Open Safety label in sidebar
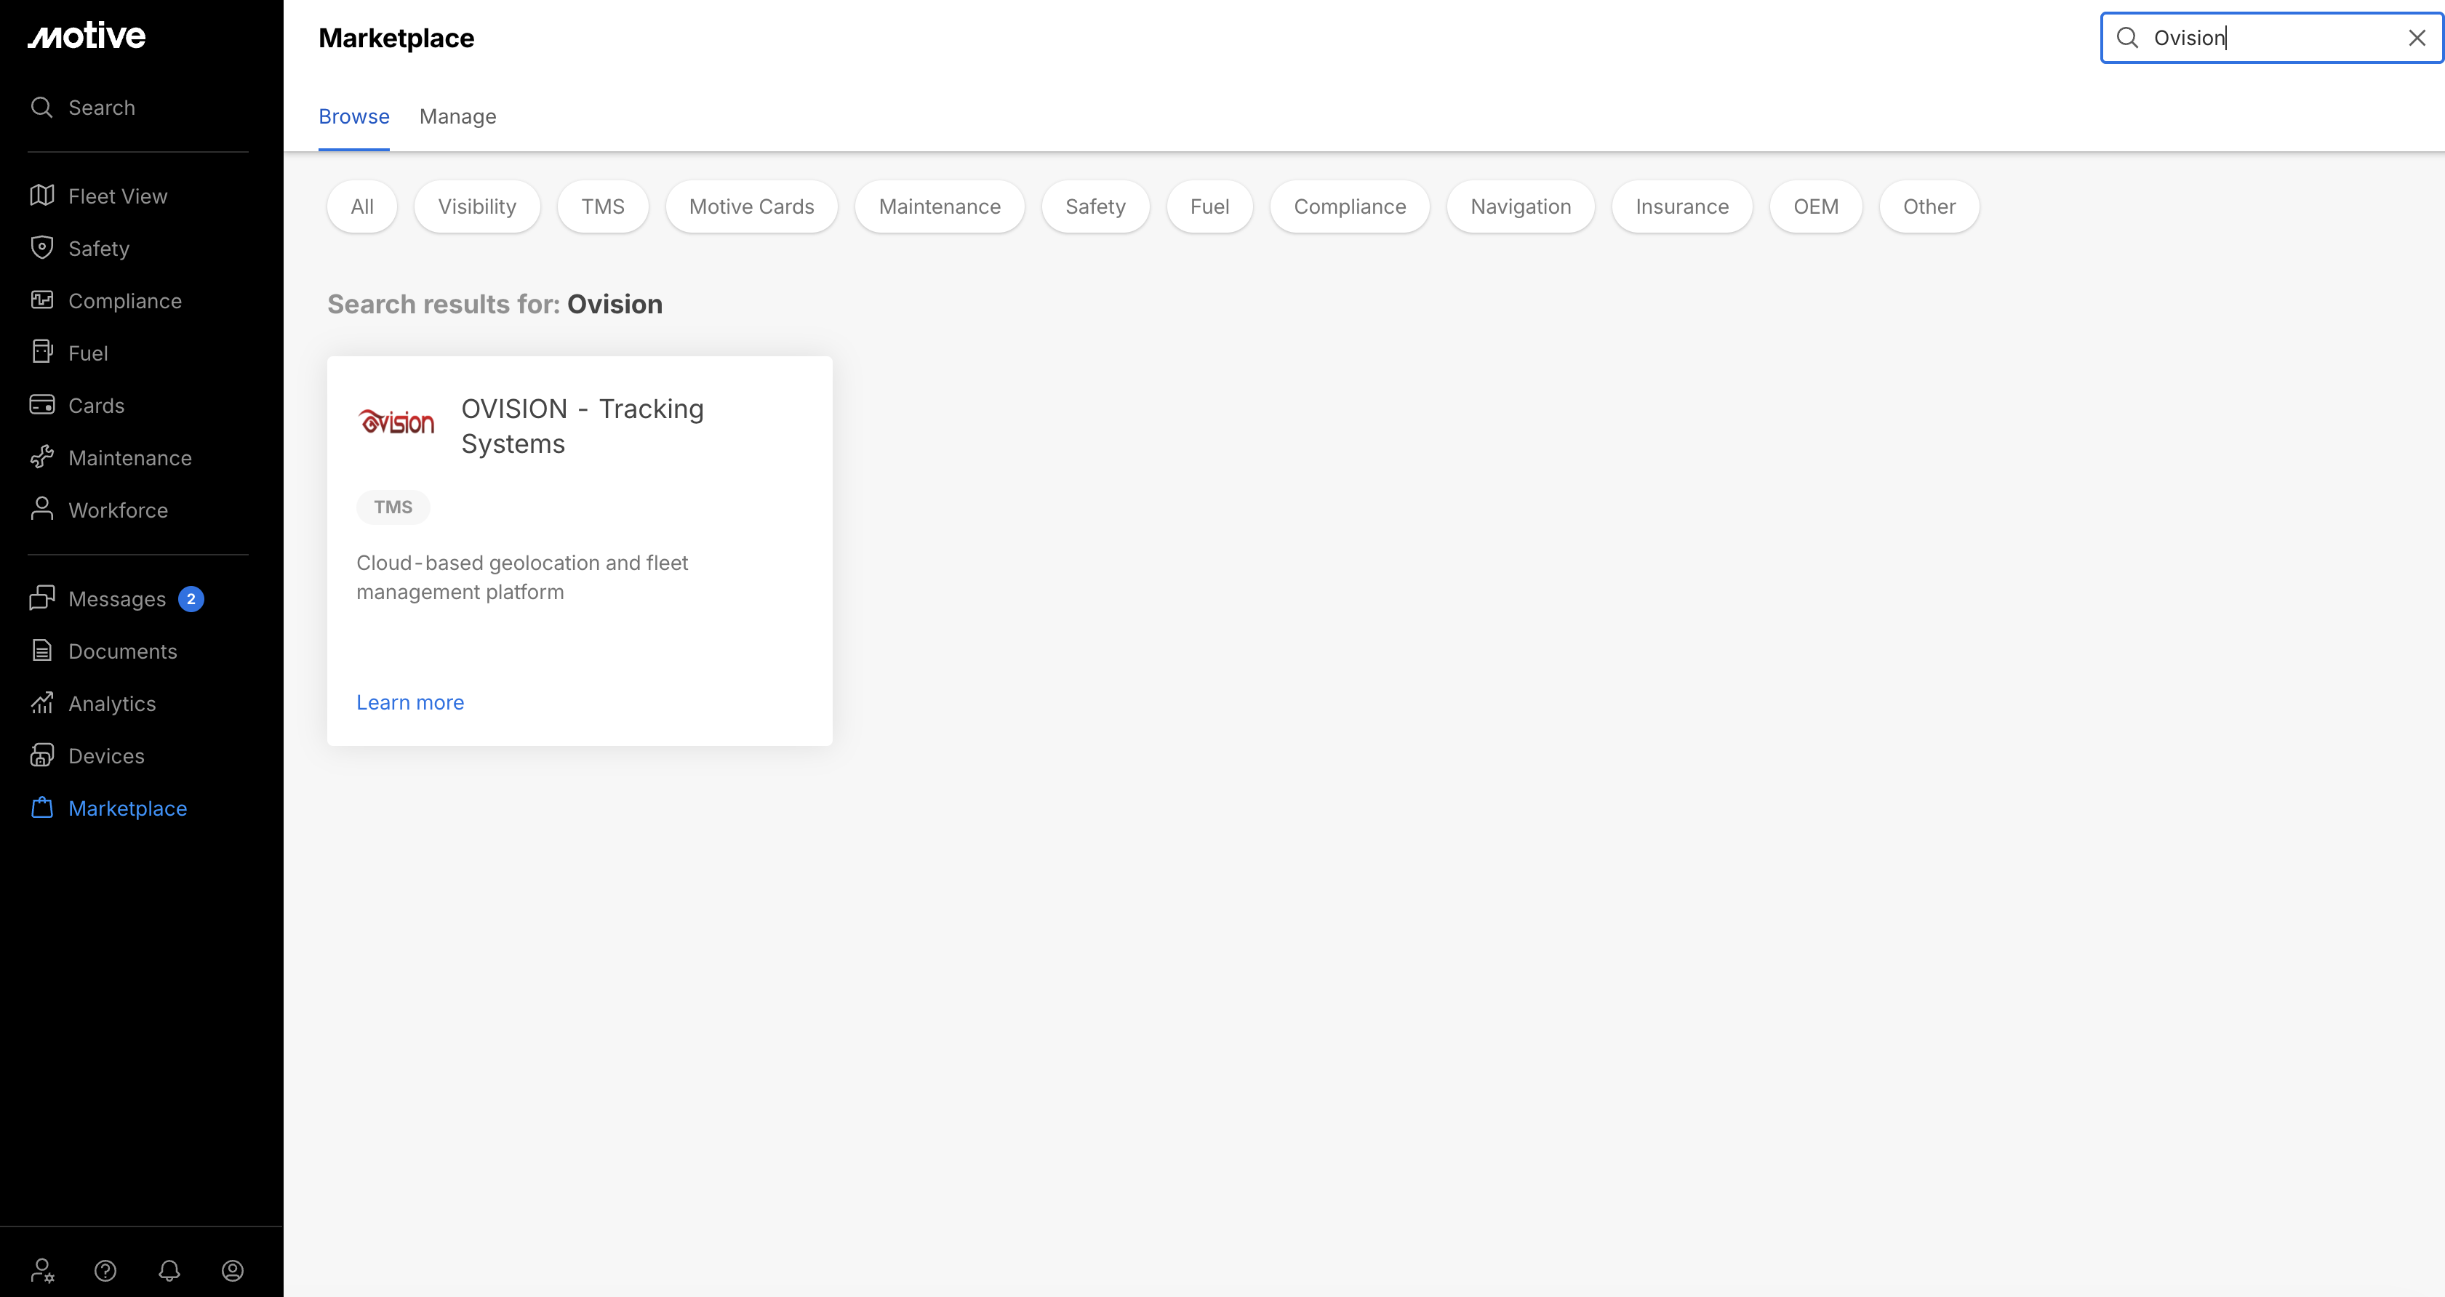 (x=99, y=249)
